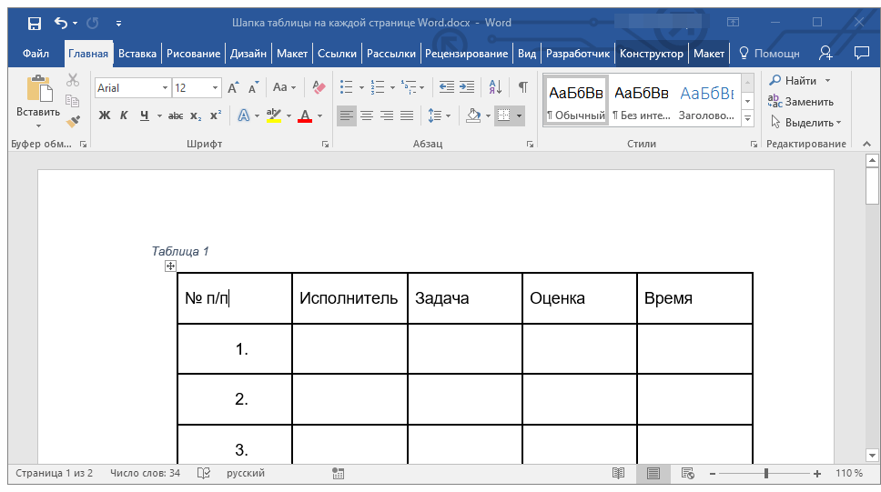Click the table move handle icon
The height and width of the screenshot is (492, 881).
[170, 266]
